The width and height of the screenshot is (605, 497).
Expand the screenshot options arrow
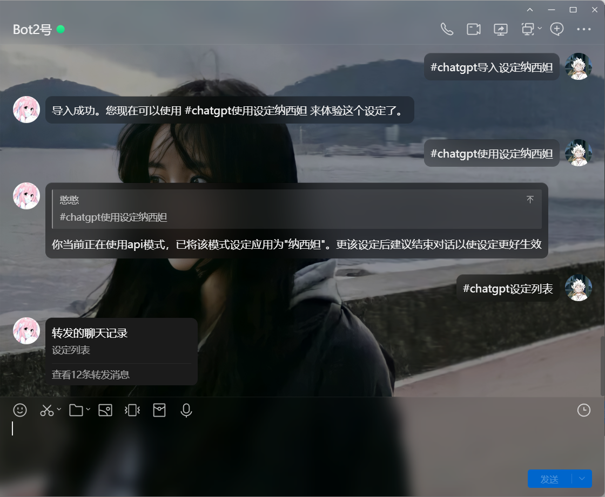tap(59, 410)
